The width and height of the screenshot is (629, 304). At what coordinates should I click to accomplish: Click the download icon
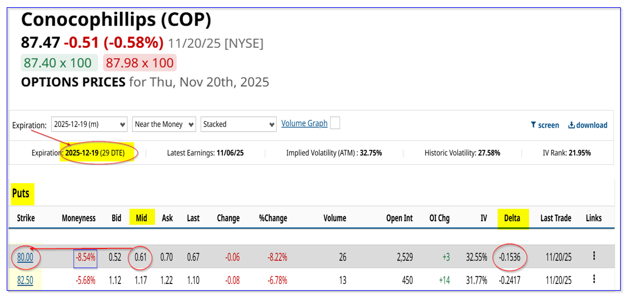571,125
